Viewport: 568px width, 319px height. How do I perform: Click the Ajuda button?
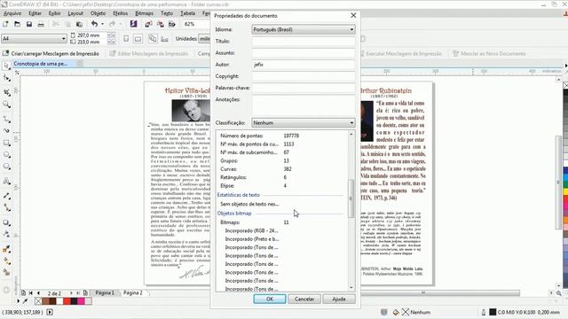point(339,300)
